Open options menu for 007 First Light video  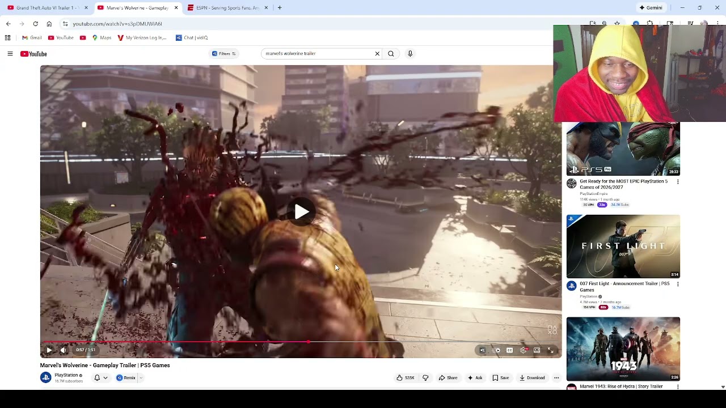[x=677, y=284]
